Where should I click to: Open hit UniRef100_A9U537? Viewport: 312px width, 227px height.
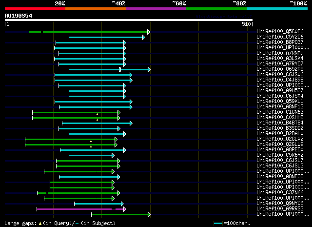click(x=280, y=90)
